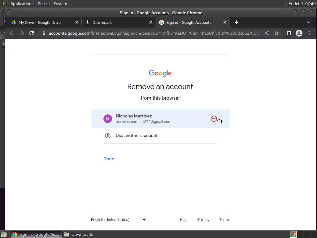
Task: Open the Chrome profile avatar menu
Action: (299, 33)
